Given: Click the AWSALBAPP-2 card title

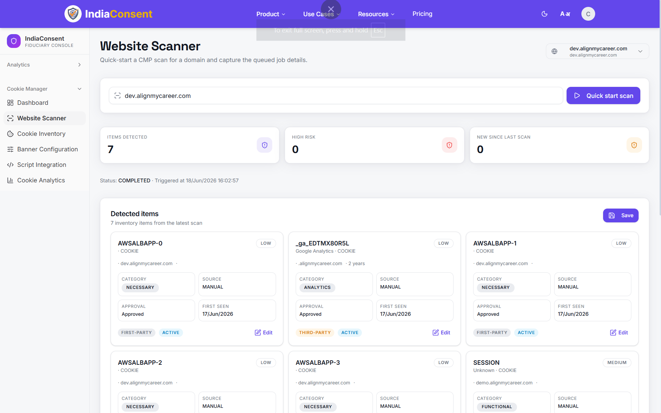Looking at the screenshot, I should click(140, 363).
